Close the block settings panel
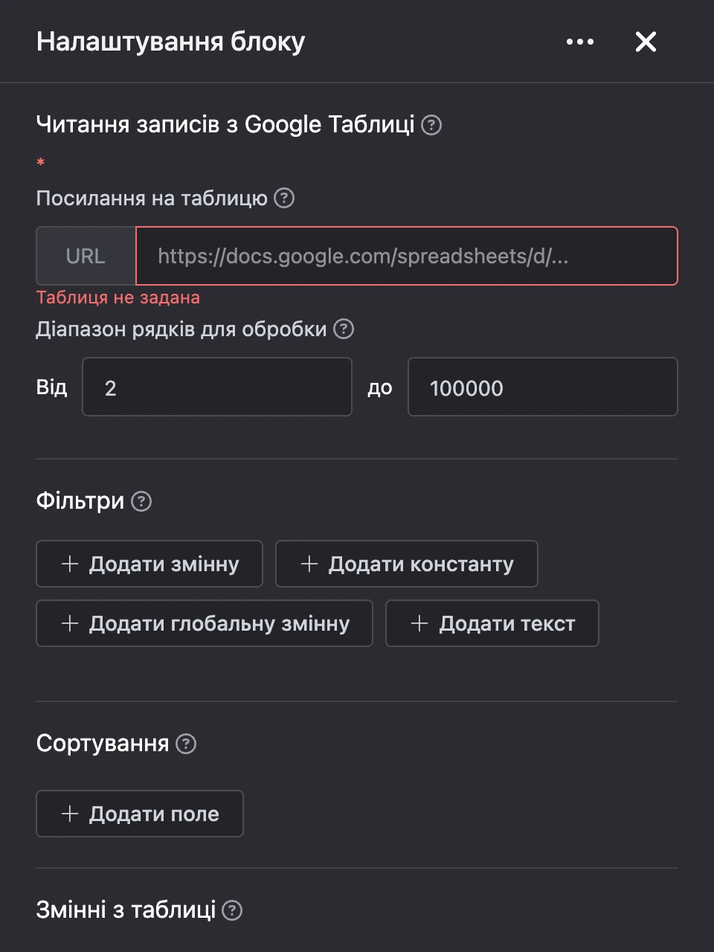The width and height of the screenshot is (714, 952). 646,42
